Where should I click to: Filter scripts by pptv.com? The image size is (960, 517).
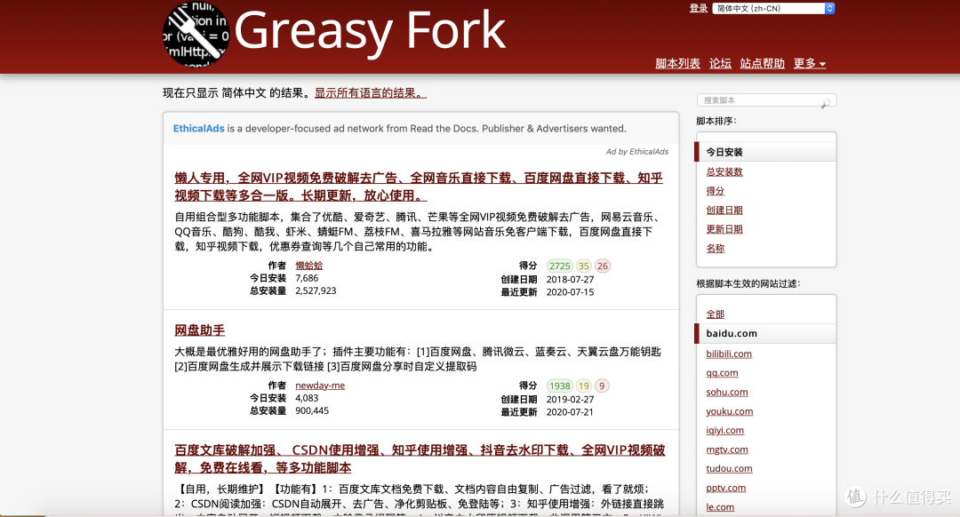[x=725, y=488]
